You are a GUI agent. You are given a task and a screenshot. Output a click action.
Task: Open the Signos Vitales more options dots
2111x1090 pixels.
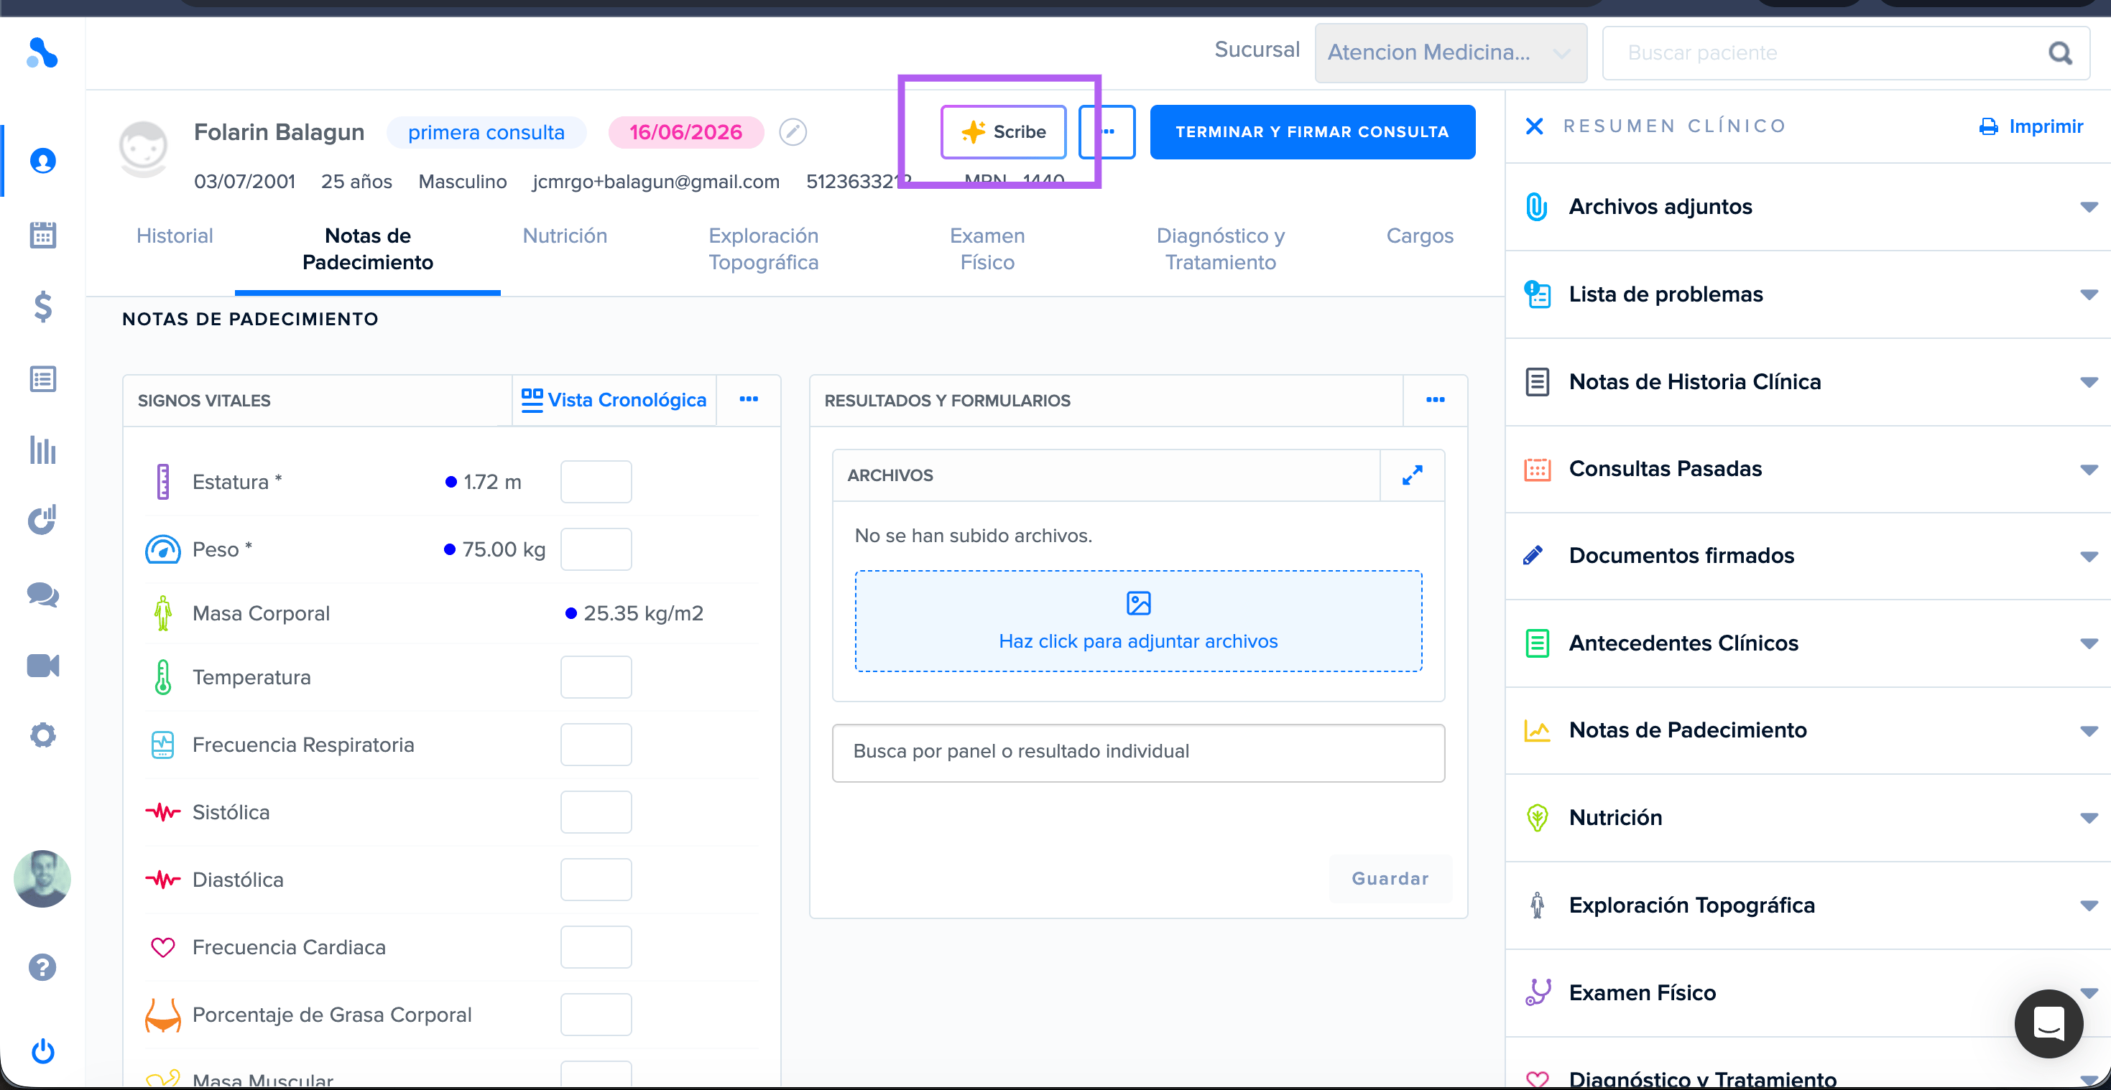[749, 400]
